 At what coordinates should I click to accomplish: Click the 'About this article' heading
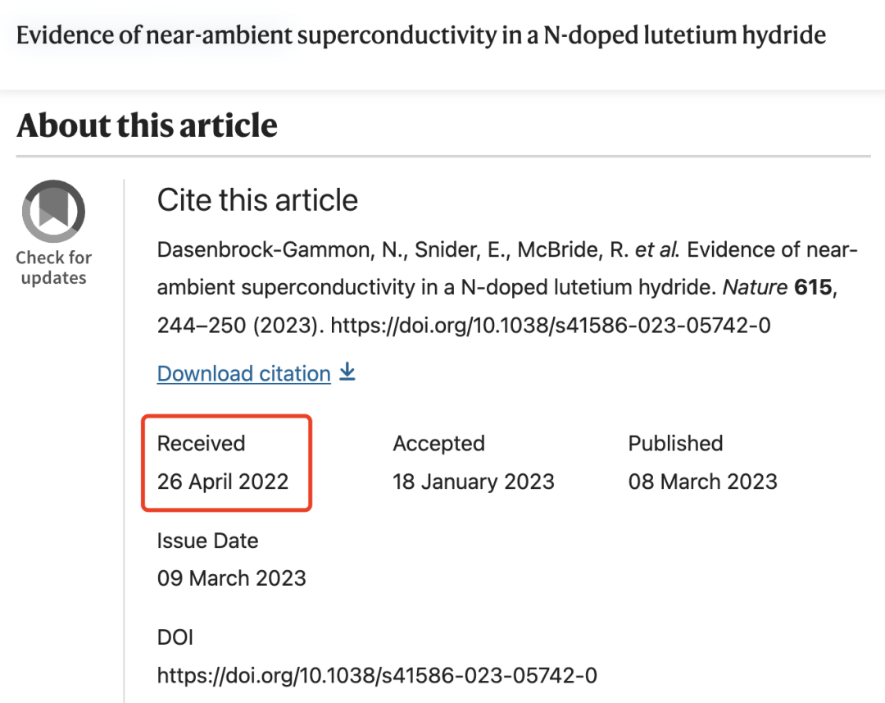(147, 126)
